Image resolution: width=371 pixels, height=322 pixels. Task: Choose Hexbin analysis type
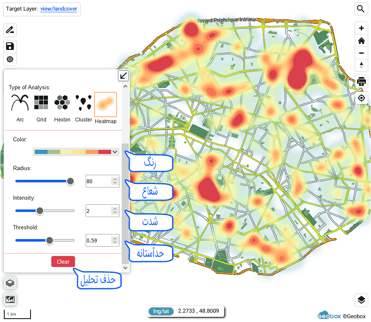coord(62,108)
